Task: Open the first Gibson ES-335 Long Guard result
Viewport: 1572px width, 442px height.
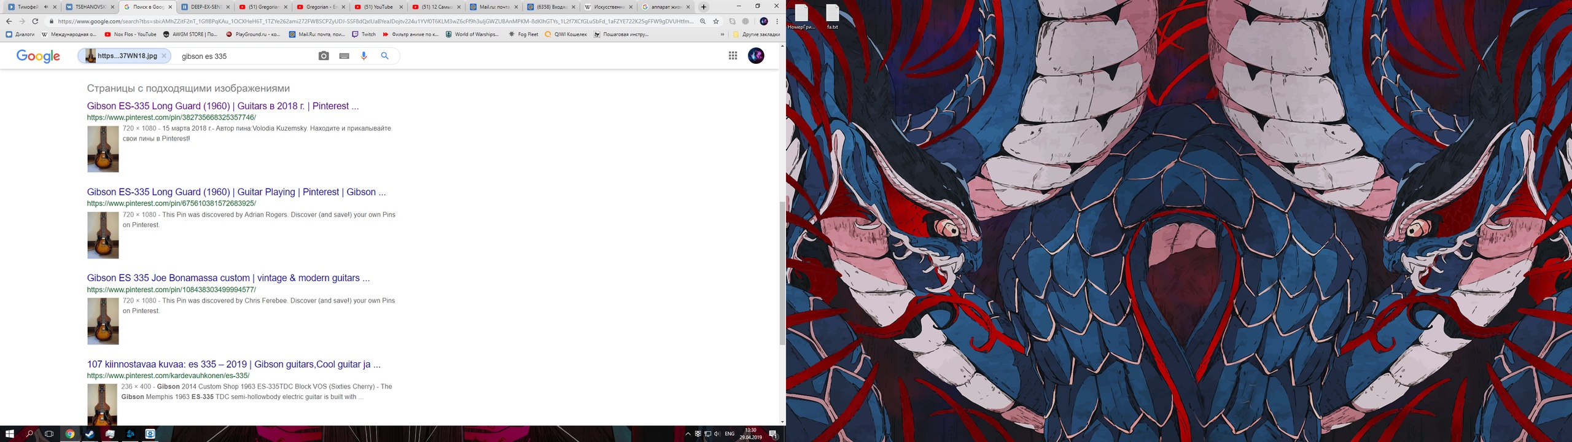Action: click(x=222, y=106)
